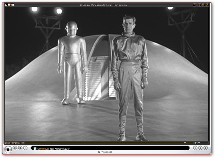Click the GOM Saver advertisement link
The image size is (215, 158).
54,149
